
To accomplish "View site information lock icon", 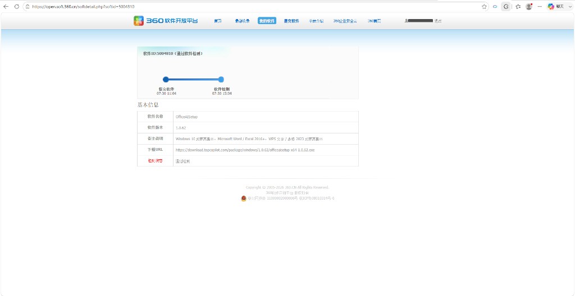I will click(28, 7).
